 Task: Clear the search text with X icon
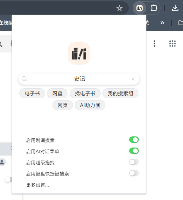click(x=133, y=79)
